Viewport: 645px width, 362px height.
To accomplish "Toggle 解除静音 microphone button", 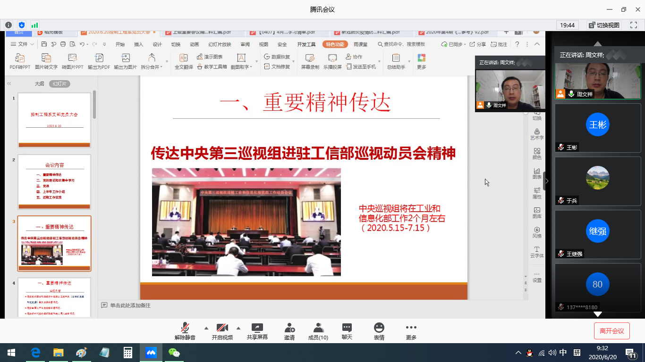I will 185,328.
